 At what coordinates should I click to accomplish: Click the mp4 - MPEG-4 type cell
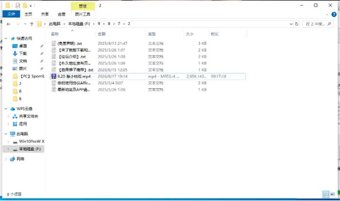pos(164,76)
